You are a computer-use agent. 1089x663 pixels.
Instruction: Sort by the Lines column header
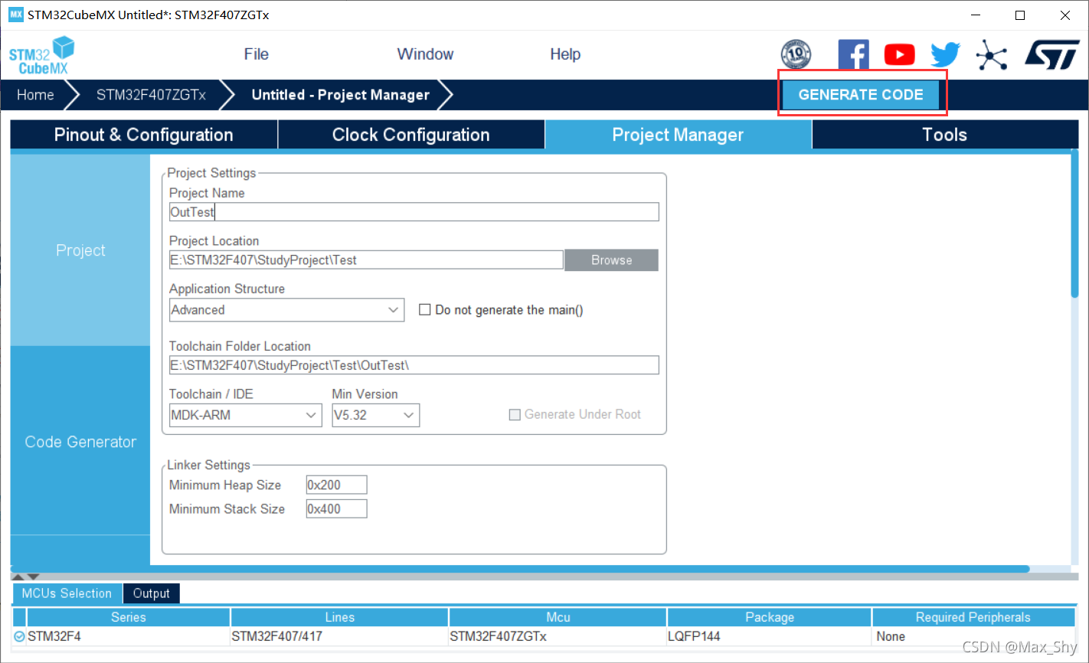(339, 617)
